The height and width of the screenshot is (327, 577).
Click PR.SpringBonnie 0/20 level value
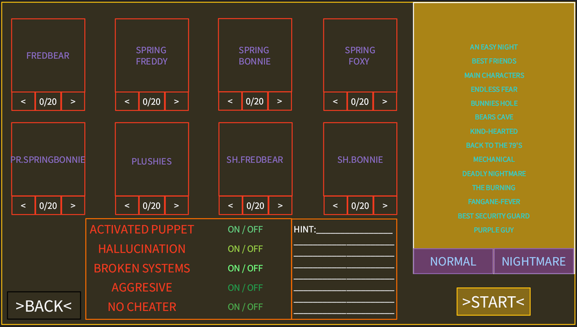[48, 205]
